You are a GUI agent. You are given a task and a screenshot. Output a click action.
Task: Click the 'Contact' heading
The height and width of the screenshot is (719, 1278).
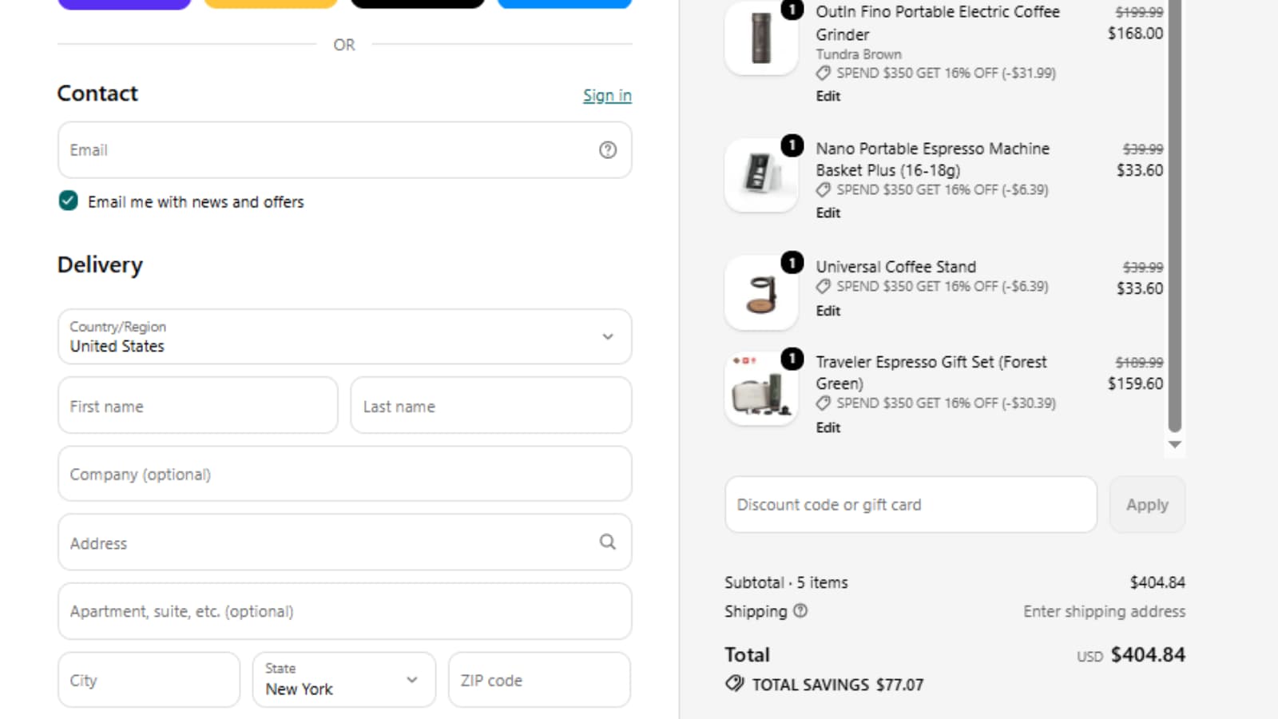coord(97,93)
